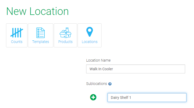Viewport: 194px width, 108px height.
Task: Click the Counts tally marks icon
Action: point(17,33)
